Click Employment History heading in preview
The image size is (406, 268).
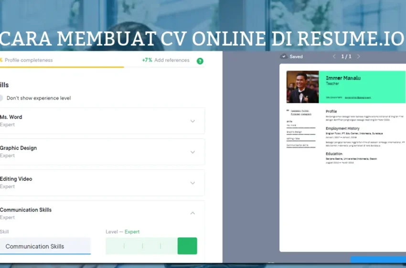[342, 128]
